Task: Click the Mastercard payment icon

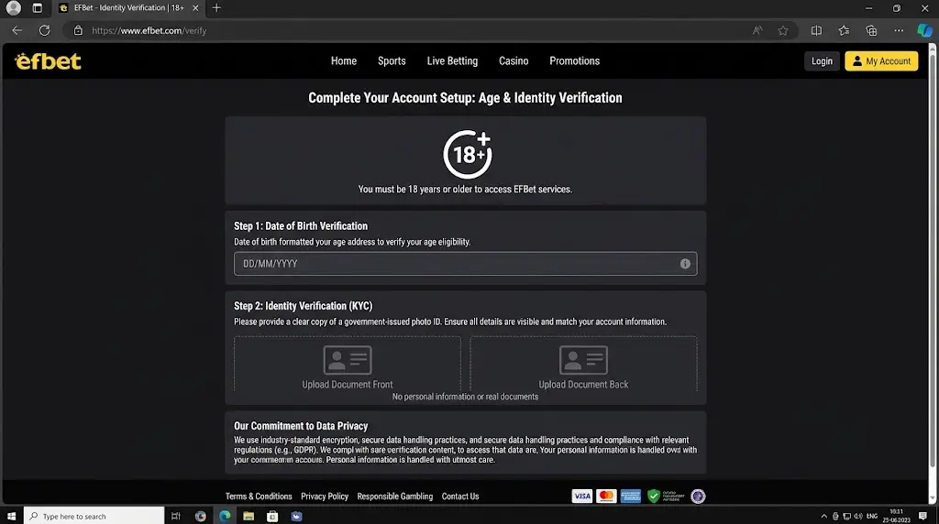Action: pyautogui.click(x=606, y=496)
